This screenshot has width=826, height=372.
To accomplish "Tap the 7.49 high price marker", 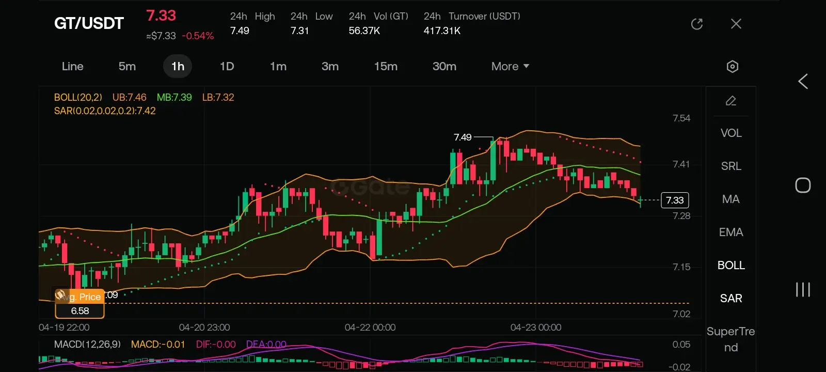I will click(x=463, y=137).
